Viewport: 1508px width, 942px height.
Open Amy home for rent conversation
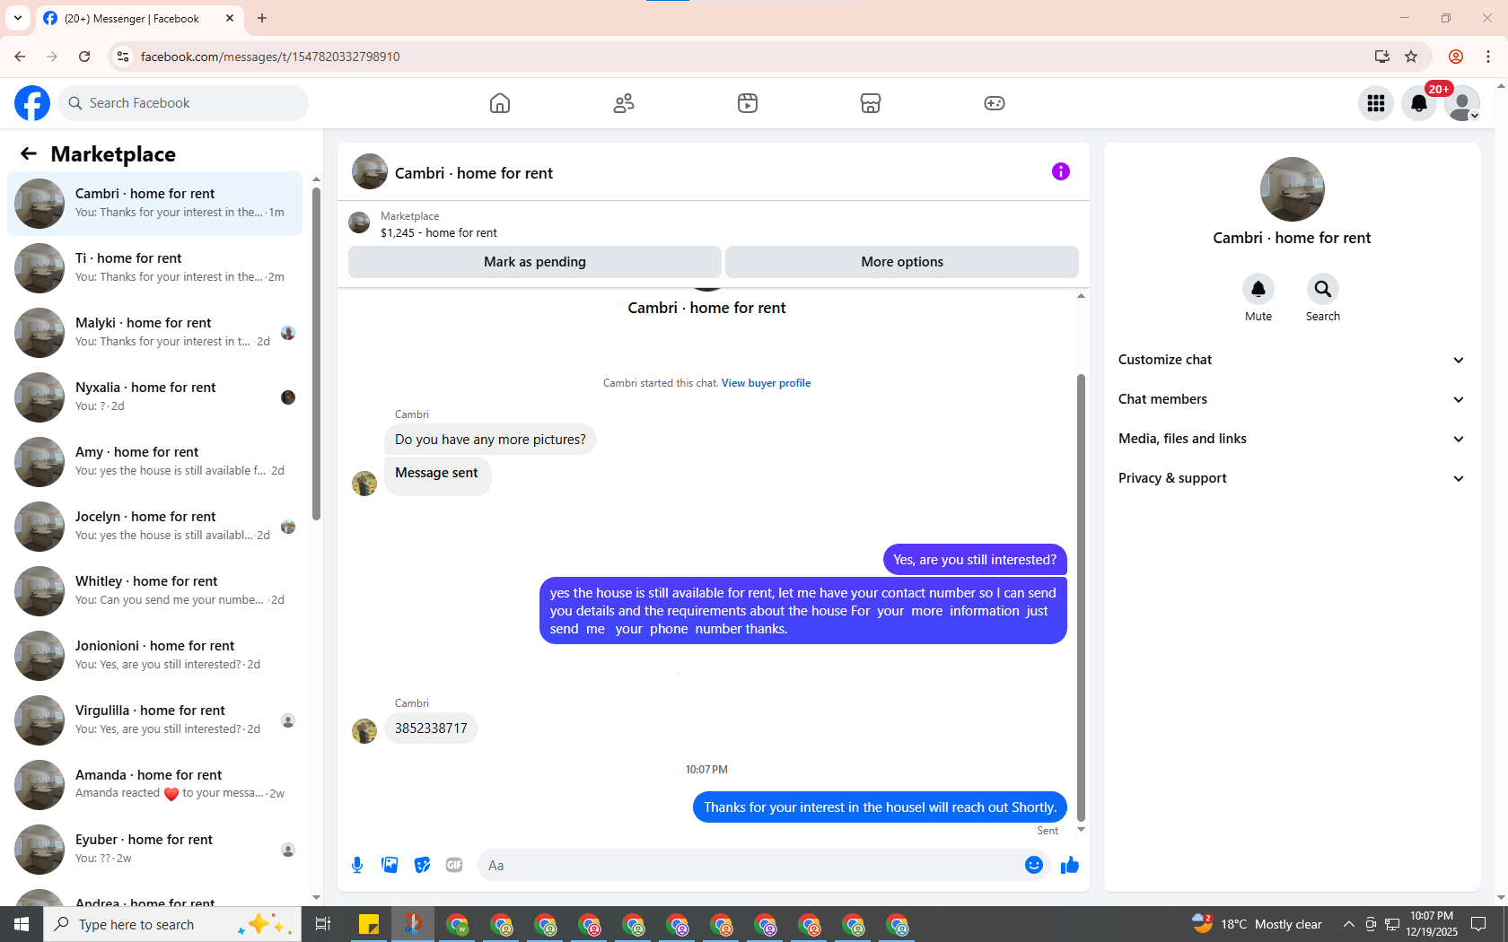(155, 462)
